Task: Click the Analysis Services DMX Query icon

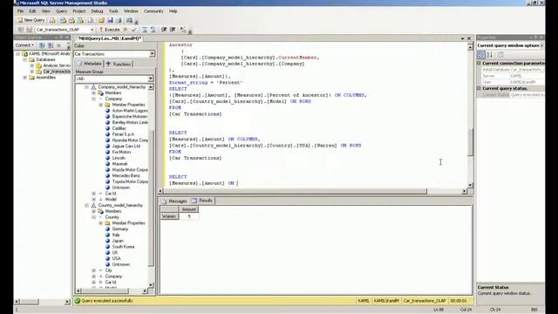Action: (x=71, y=20)
